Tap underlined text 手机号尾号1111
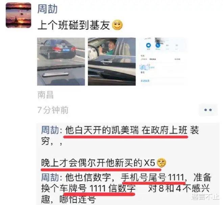 [153, 177]
